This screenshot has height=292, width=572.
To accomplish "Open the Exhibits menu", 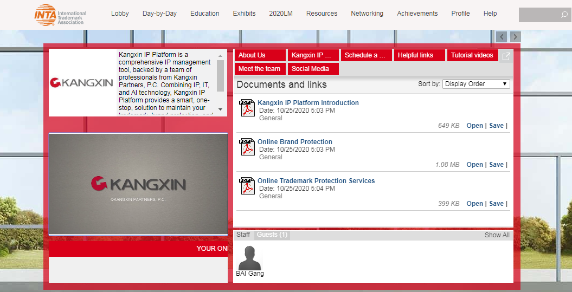I will click(244, 14).
